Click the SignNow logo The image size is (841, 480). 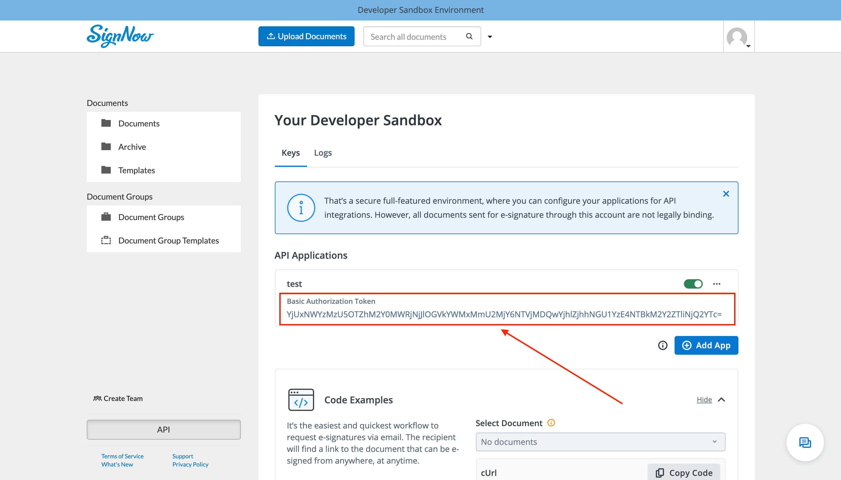click(120, 36)
